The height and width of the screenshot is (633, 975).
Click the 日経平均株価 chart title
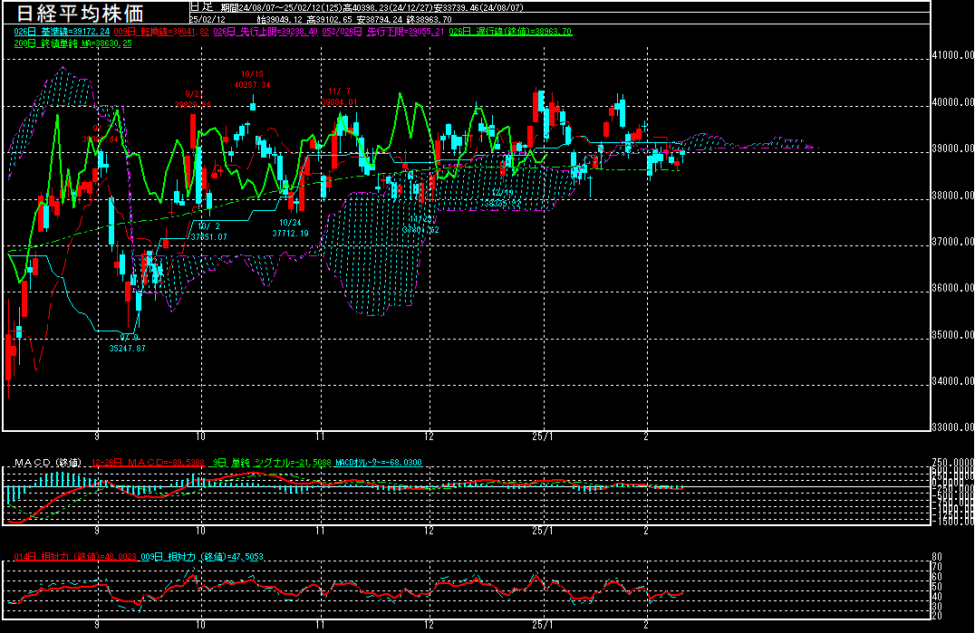point(80,13)
